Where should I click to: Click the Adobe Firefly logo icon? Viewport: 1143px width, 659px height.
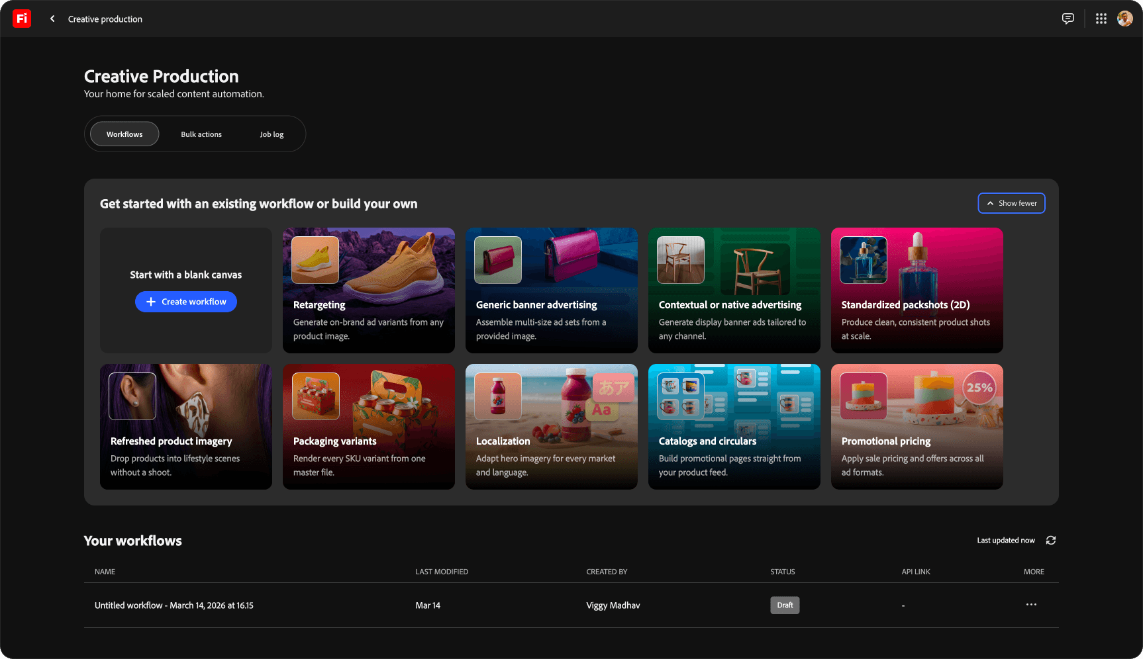[22, 19]
